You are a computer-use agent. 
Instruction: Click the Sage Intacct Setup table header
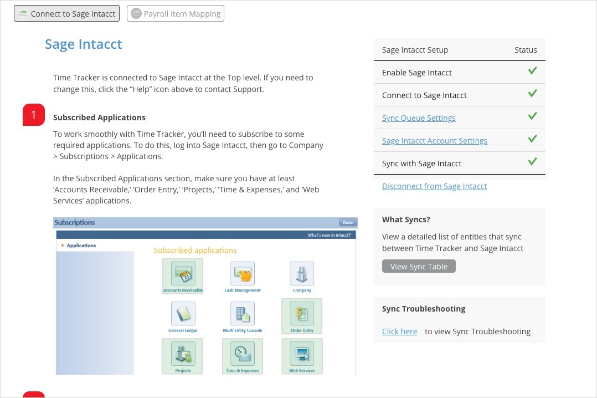[415, 50]
